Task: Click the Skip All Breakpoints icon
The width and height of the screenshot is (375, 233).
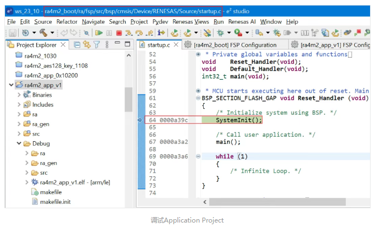Action: tap(87, 33)
